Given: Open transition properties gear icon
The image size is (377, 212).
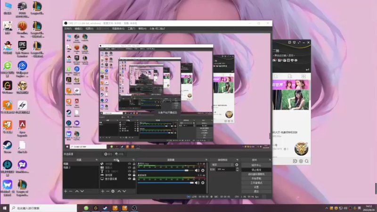Looking at the screenshot, I should point(237,165).
